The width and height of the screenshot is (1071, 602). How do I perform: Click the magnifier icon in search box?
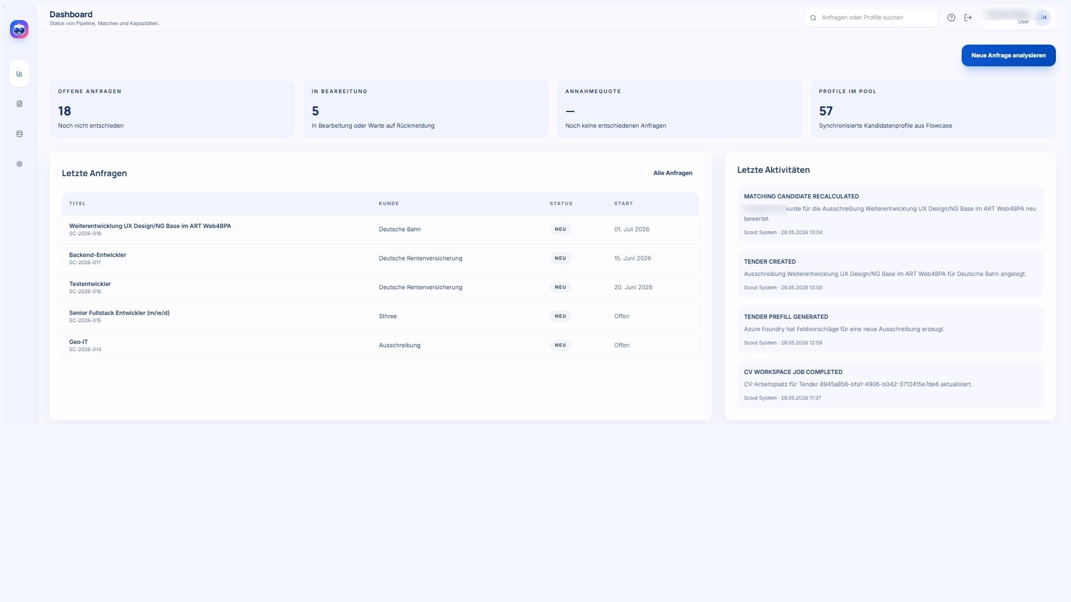coord(813,18)
